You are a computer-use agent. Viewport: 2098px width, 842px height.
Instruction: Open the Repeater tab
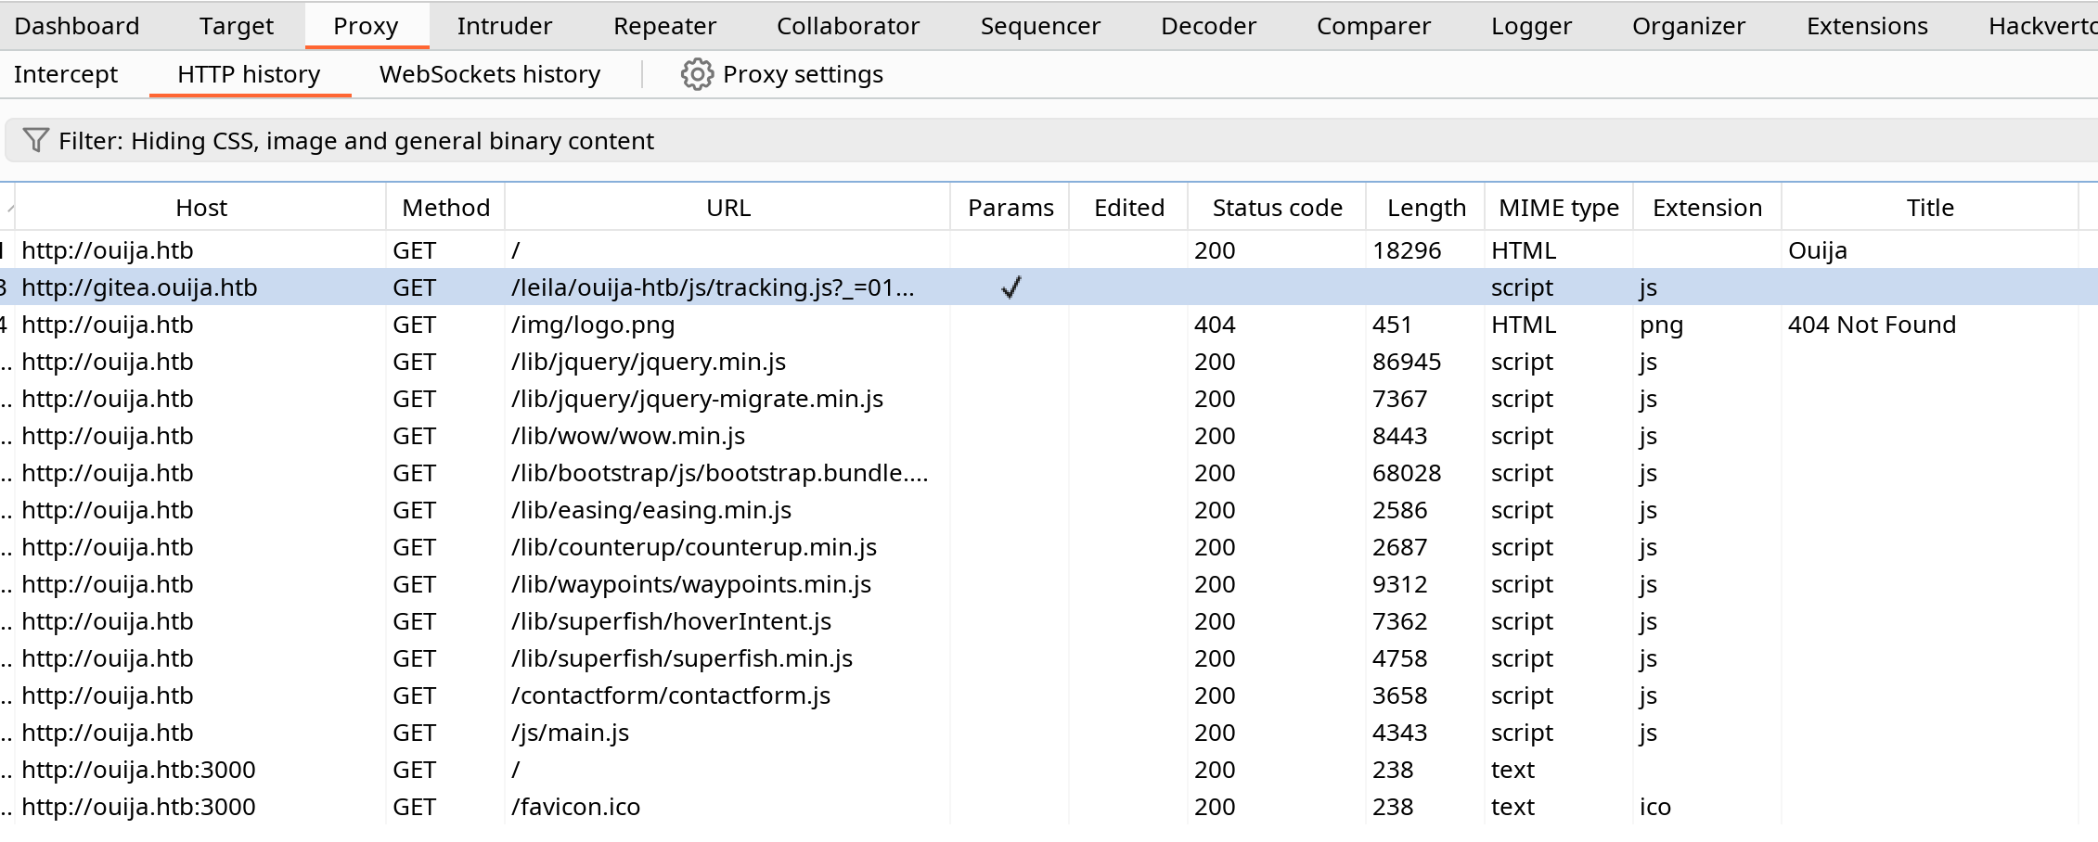664,26
